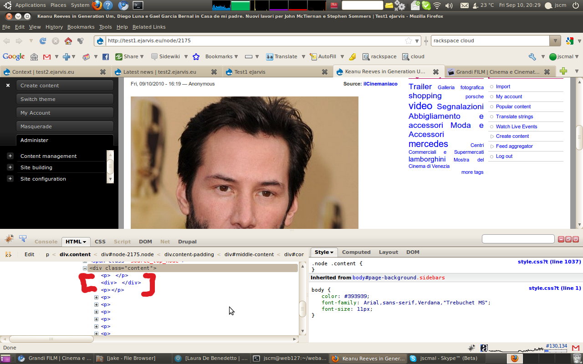Reload the current page in Firefox

coord(43,41)
